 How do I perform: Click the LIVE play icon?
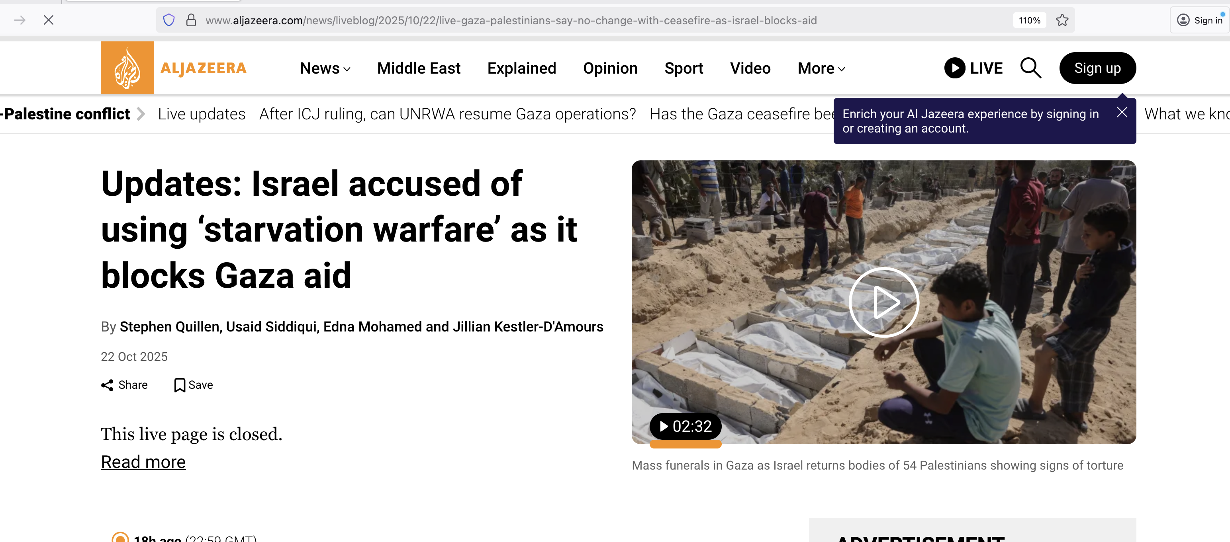pyautogui.click(x=954, y=68)
